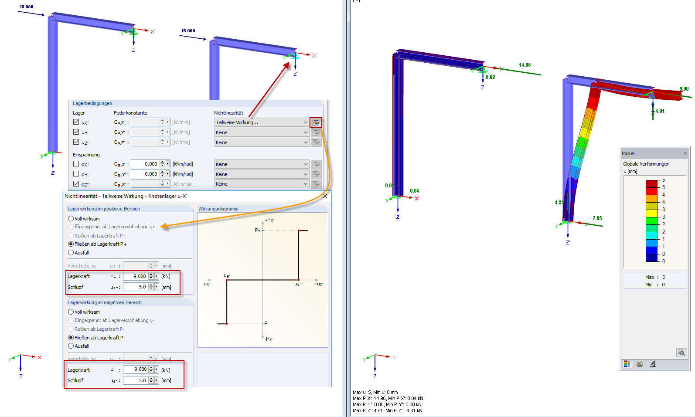Click the 14.96 reaction force label

click(525, 65)
